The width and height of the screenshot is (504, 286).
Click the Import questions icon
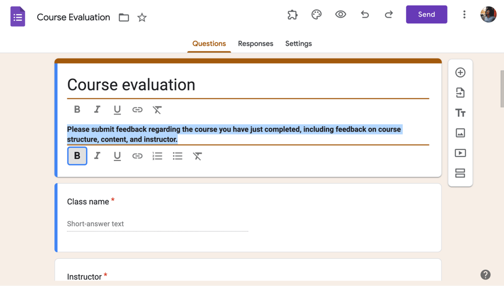(460, 93)
